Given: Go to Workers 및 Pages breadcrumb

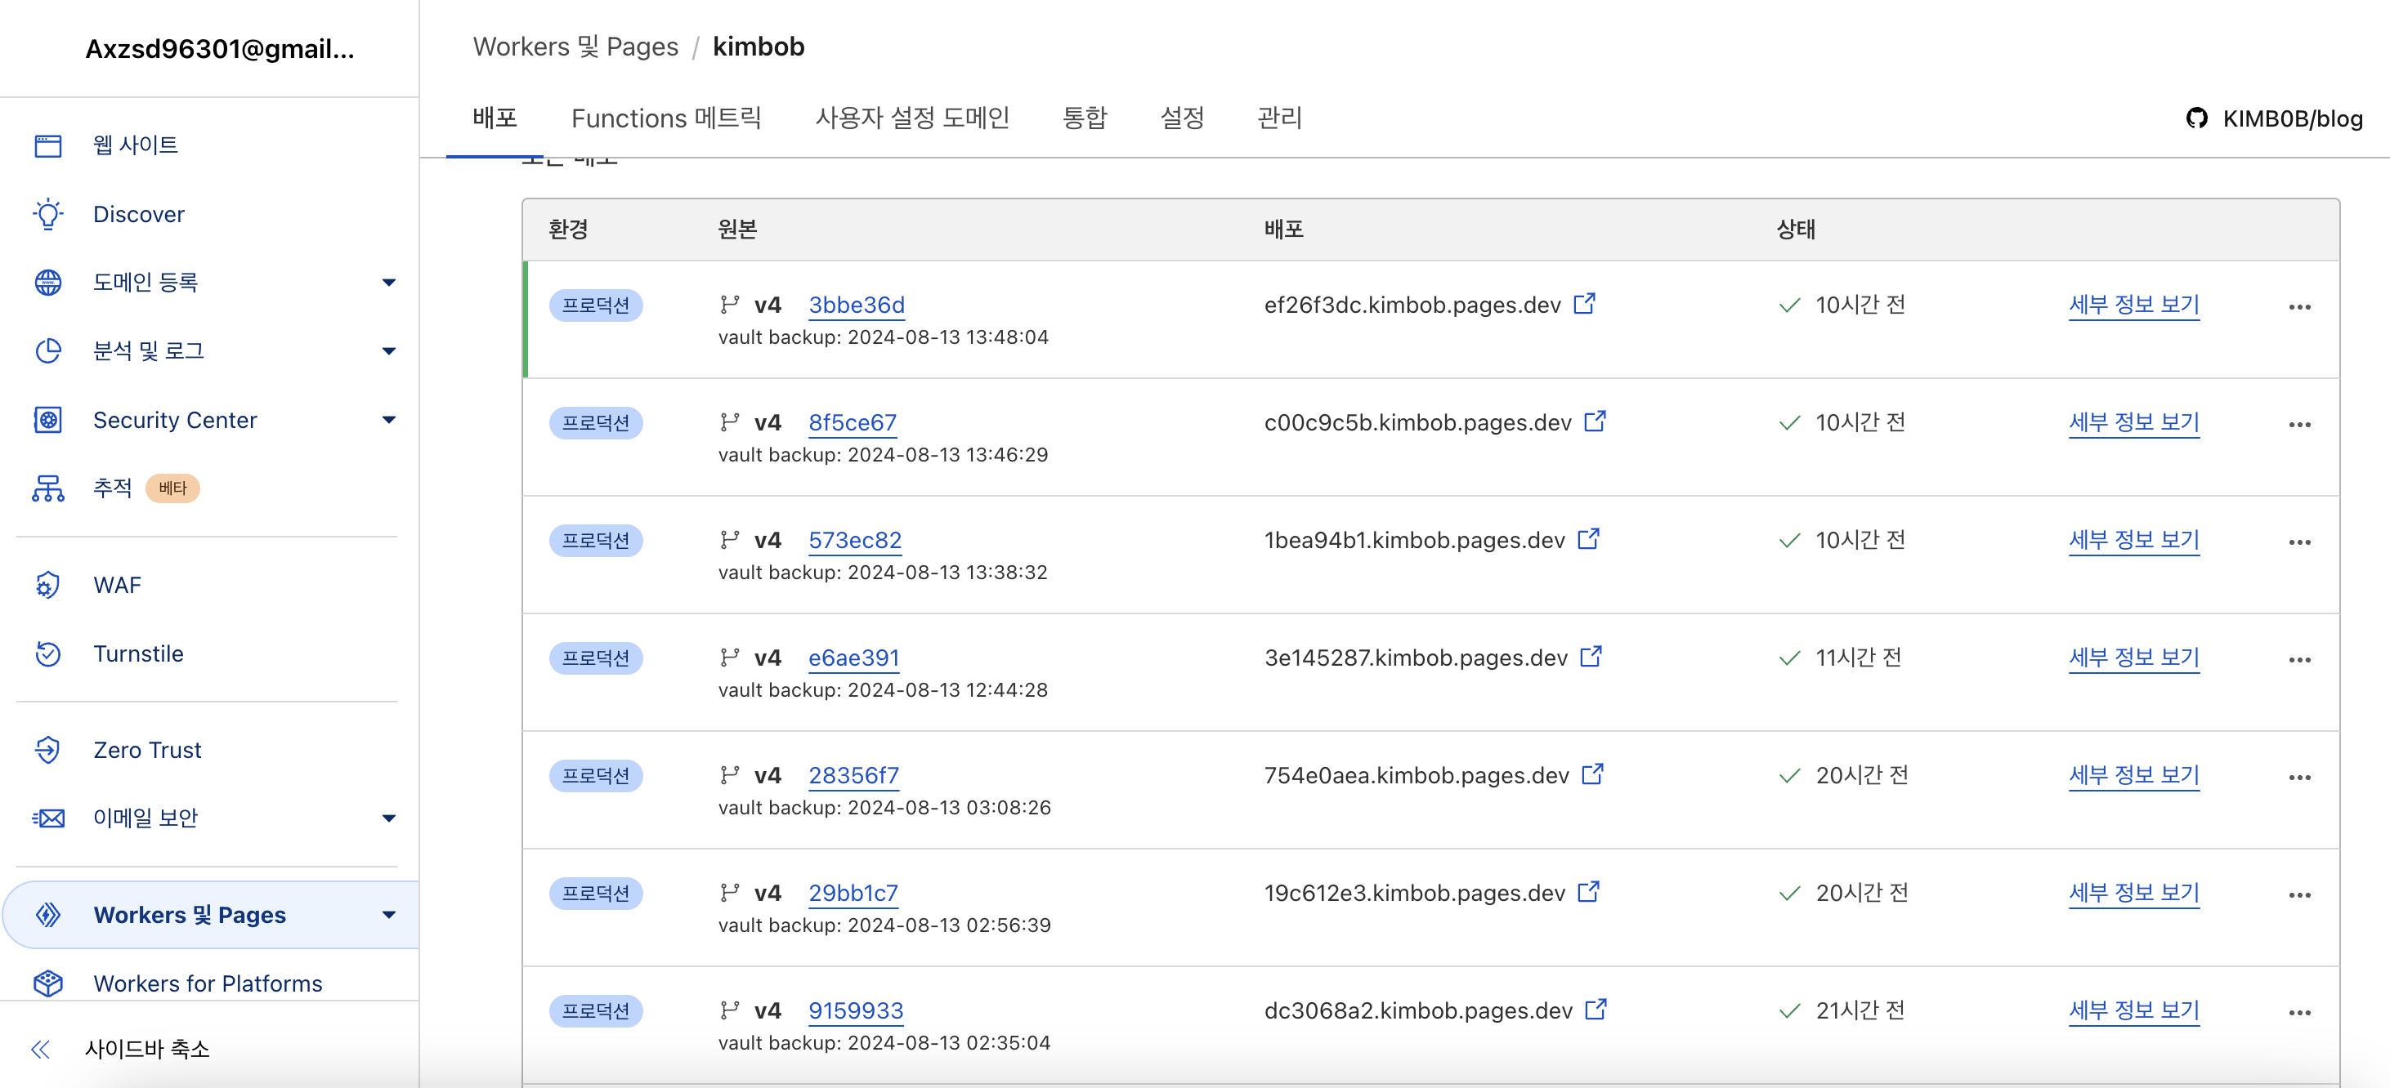Looking at the screenshot, I should coord(575,47).
